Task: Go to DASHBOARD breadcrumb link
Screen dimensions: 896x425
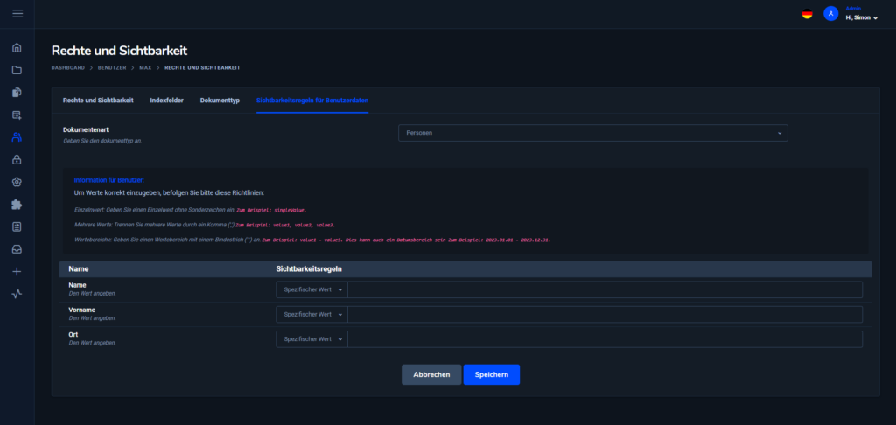Action: 68,67
